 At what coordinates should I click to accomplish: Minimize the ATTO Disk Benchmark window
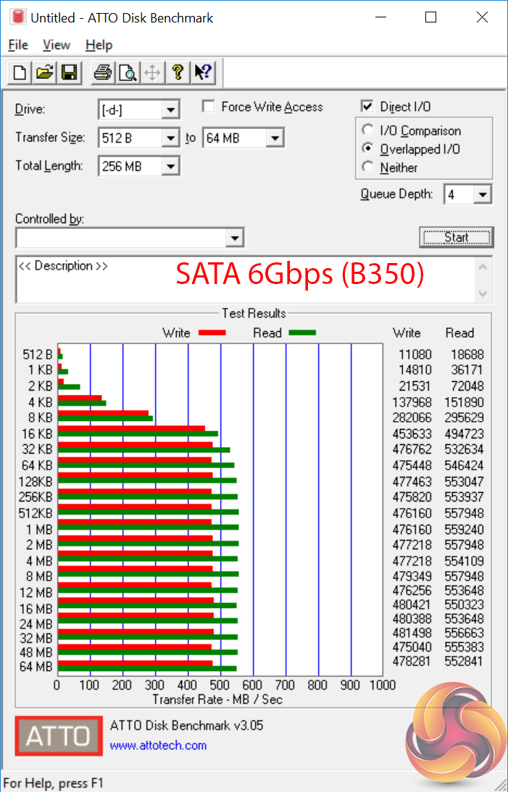380,17
